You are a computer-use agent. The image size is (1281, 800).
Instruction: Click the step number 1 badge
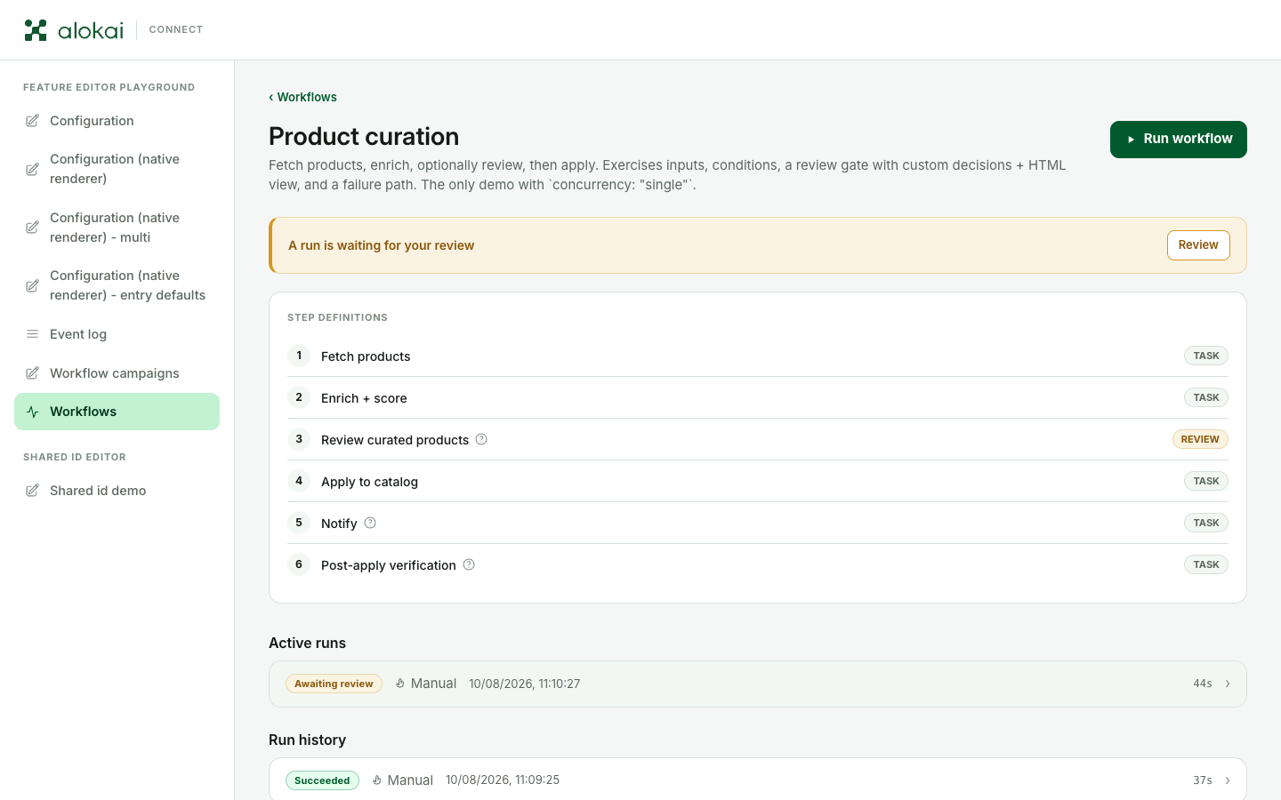click(299, 356)
